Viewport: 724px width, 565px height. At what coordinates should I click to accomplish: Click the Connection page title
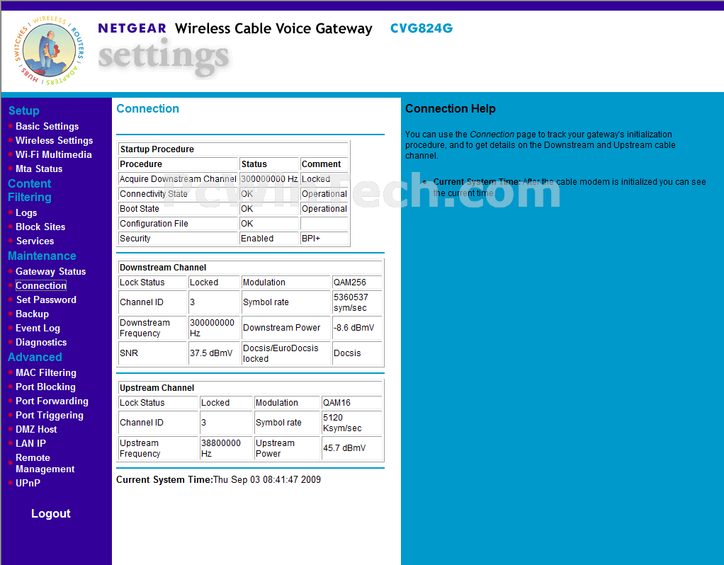coord(148,108)
